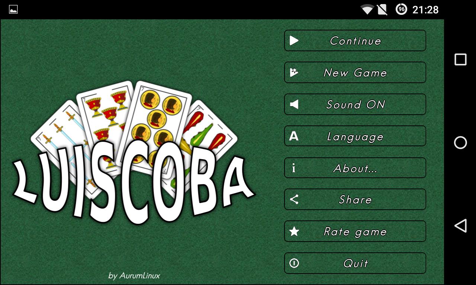Screen dimensions: 476x285
Task: Continue the saved game
Action: click(355, 40)
